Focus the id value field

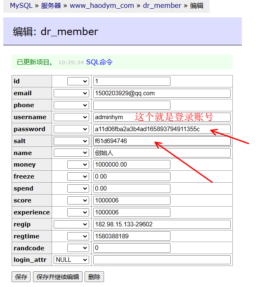point(132,81)
